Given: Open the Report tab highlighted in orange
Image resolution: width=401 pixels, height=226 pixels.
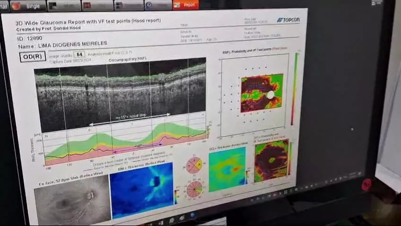Looking at the screenshot, I should click(186, 5).
